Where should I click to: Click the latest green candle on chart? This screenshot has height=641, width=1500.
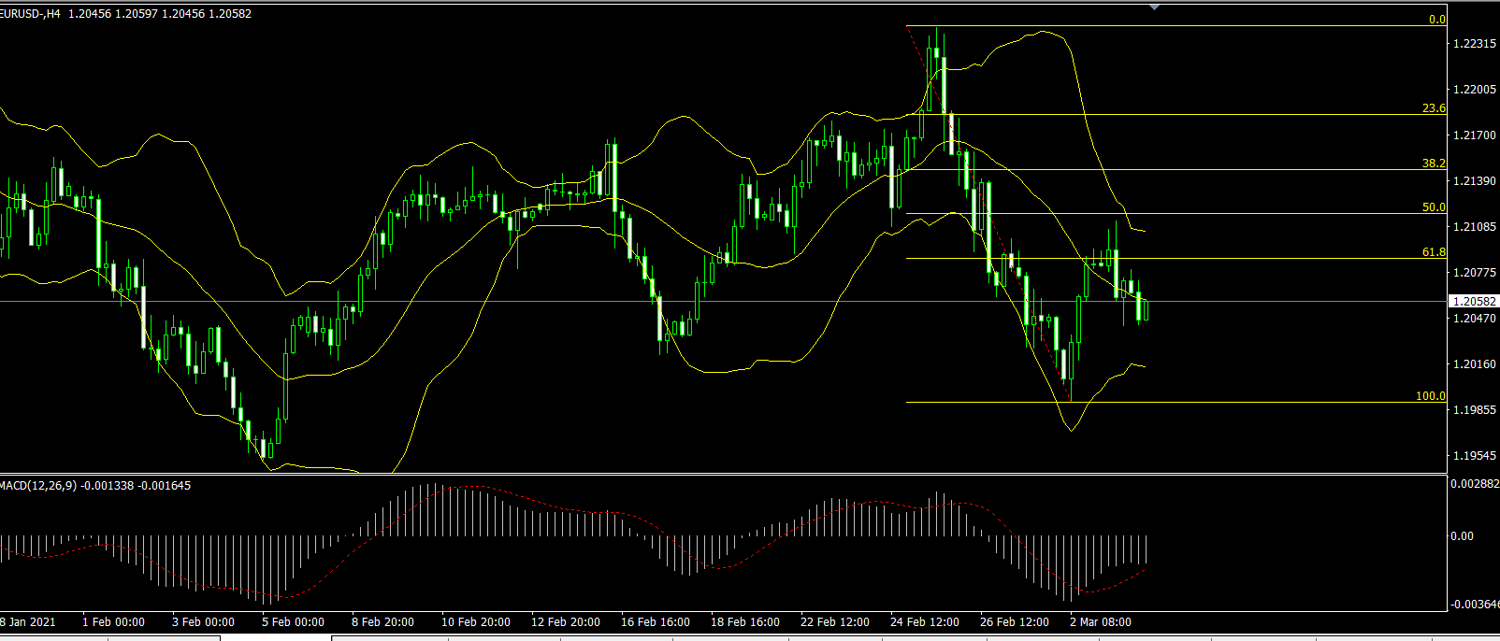[x=1146, y=309]
